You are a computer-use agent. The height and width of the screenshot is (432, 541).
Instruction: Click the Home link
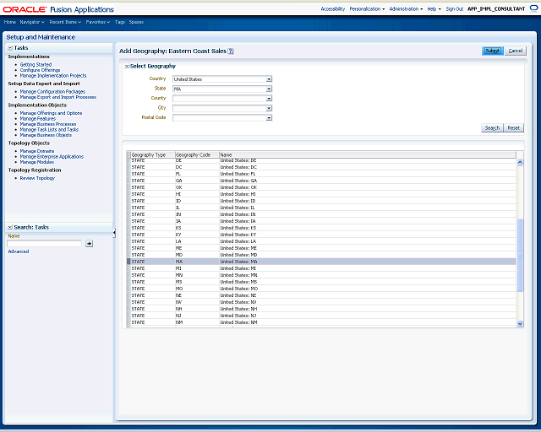(9, 22)
